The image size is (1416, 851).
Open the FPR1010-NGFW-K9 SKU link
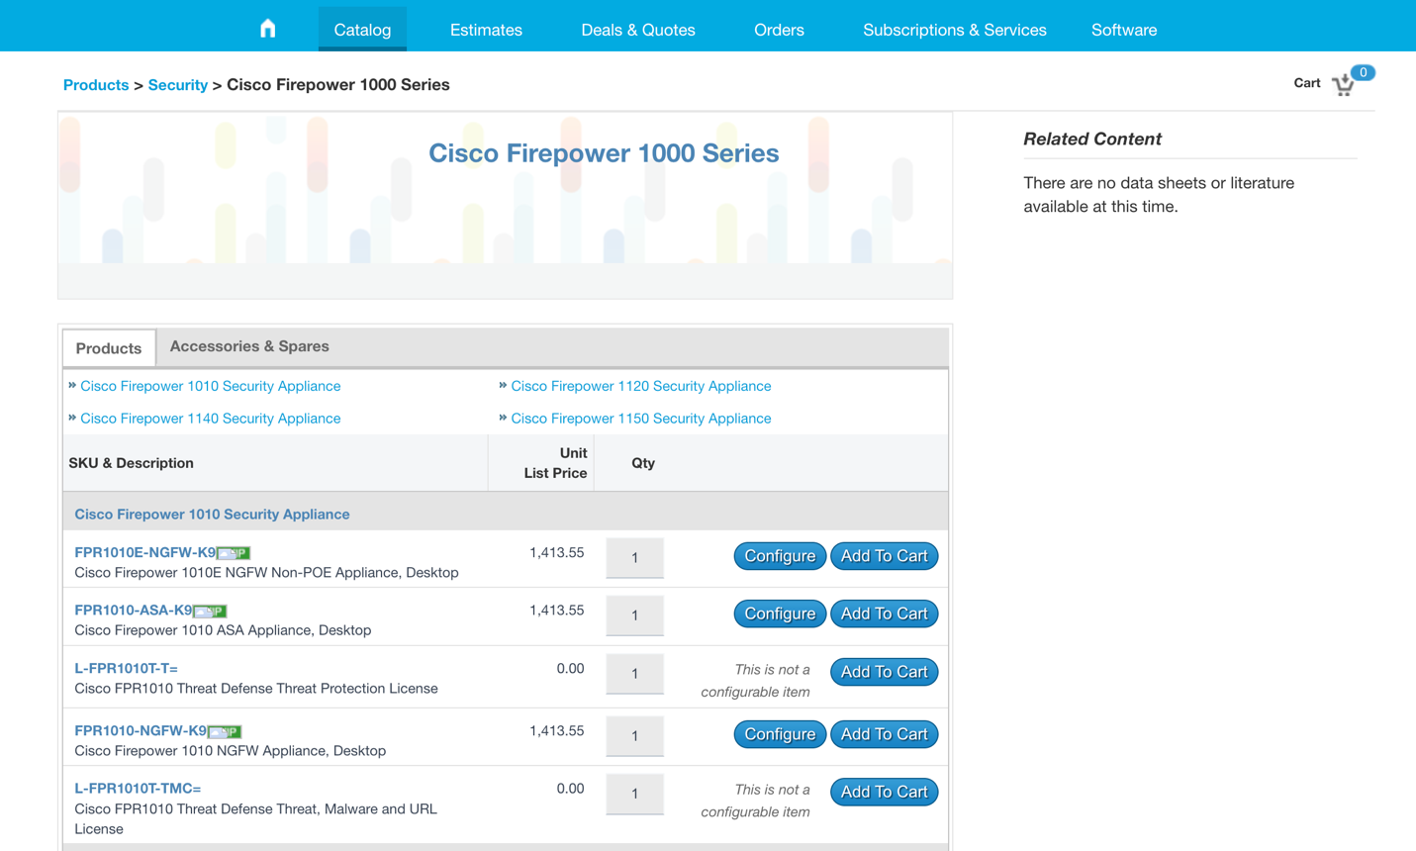141,730
